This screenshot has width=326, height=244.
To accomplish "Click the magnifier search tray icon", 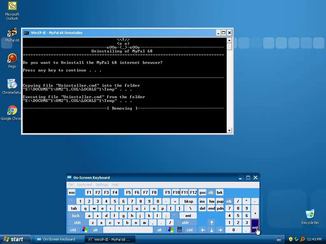I will [302, 239].
